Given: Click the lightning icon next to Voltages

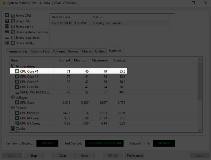Looking at the screenshot, I should coord(13,97).
